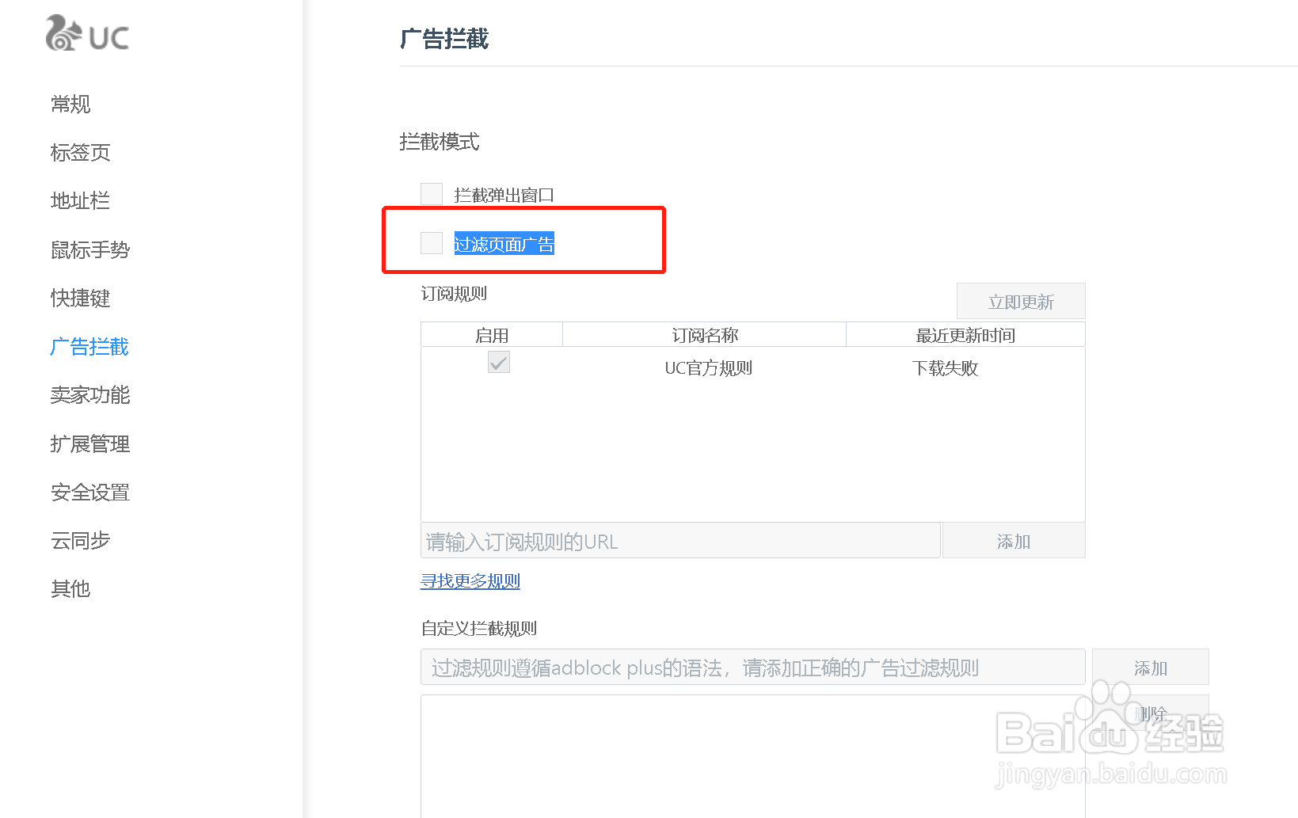Click the UC browser logo
The height and width of the screenshot is (818, 1298).
87,34
